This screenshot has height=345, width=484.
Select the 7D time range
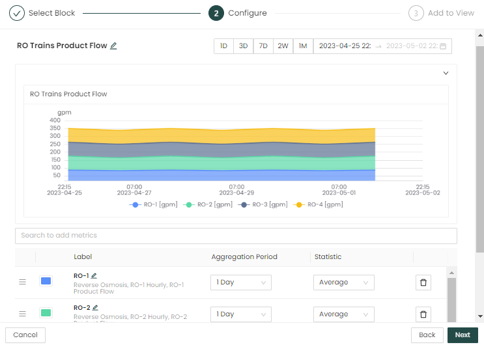(x=263, y=46)
